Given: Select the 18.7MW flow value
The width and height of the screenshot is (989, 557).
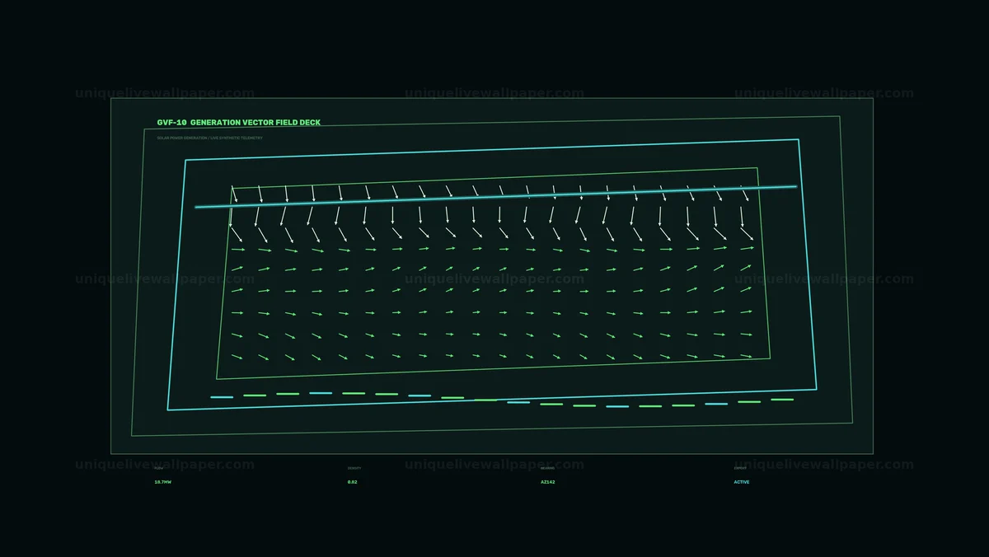Looking at the screenshot, I should click(x=163, y=482).
